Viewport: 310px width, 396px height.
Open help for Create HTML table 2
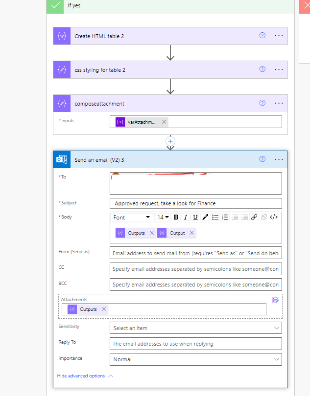pos(262,35)
